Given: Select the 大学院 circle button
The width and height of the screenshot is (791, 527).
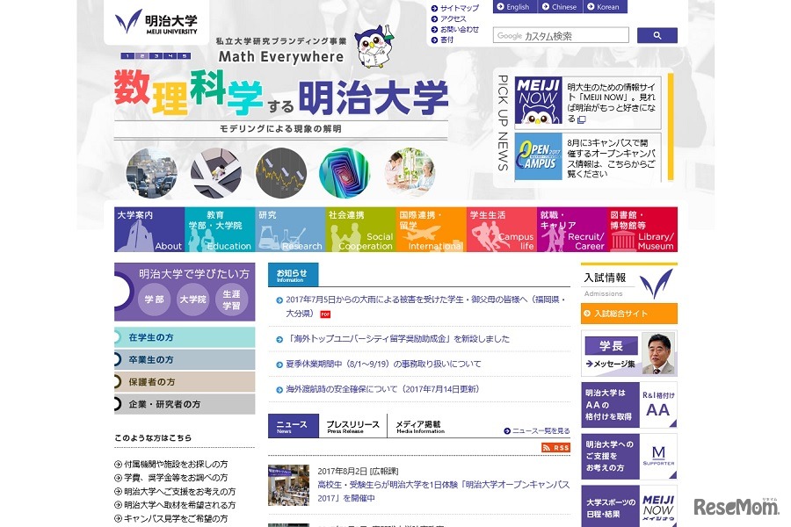Looking at the screenshot, I should [x=192, y=300].
